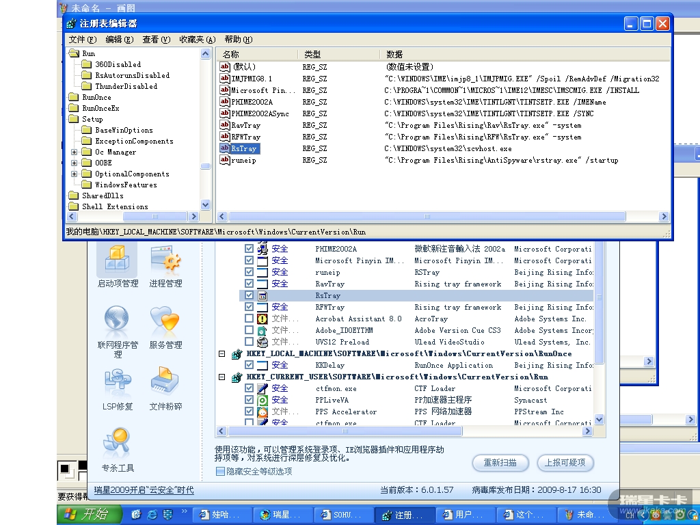Check the Acrobat Assistant 8.0 startup item
Image resolution: width=700 pixels, height=525 pixels.
point(249,319)
